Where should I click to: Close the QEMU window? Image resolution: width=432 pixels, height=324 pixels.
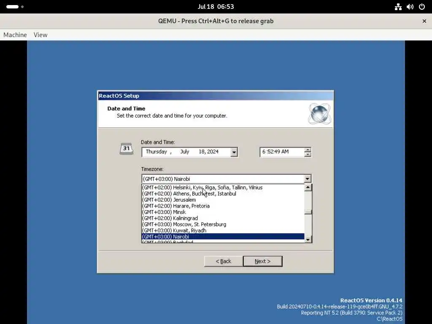tap(424, 21)
